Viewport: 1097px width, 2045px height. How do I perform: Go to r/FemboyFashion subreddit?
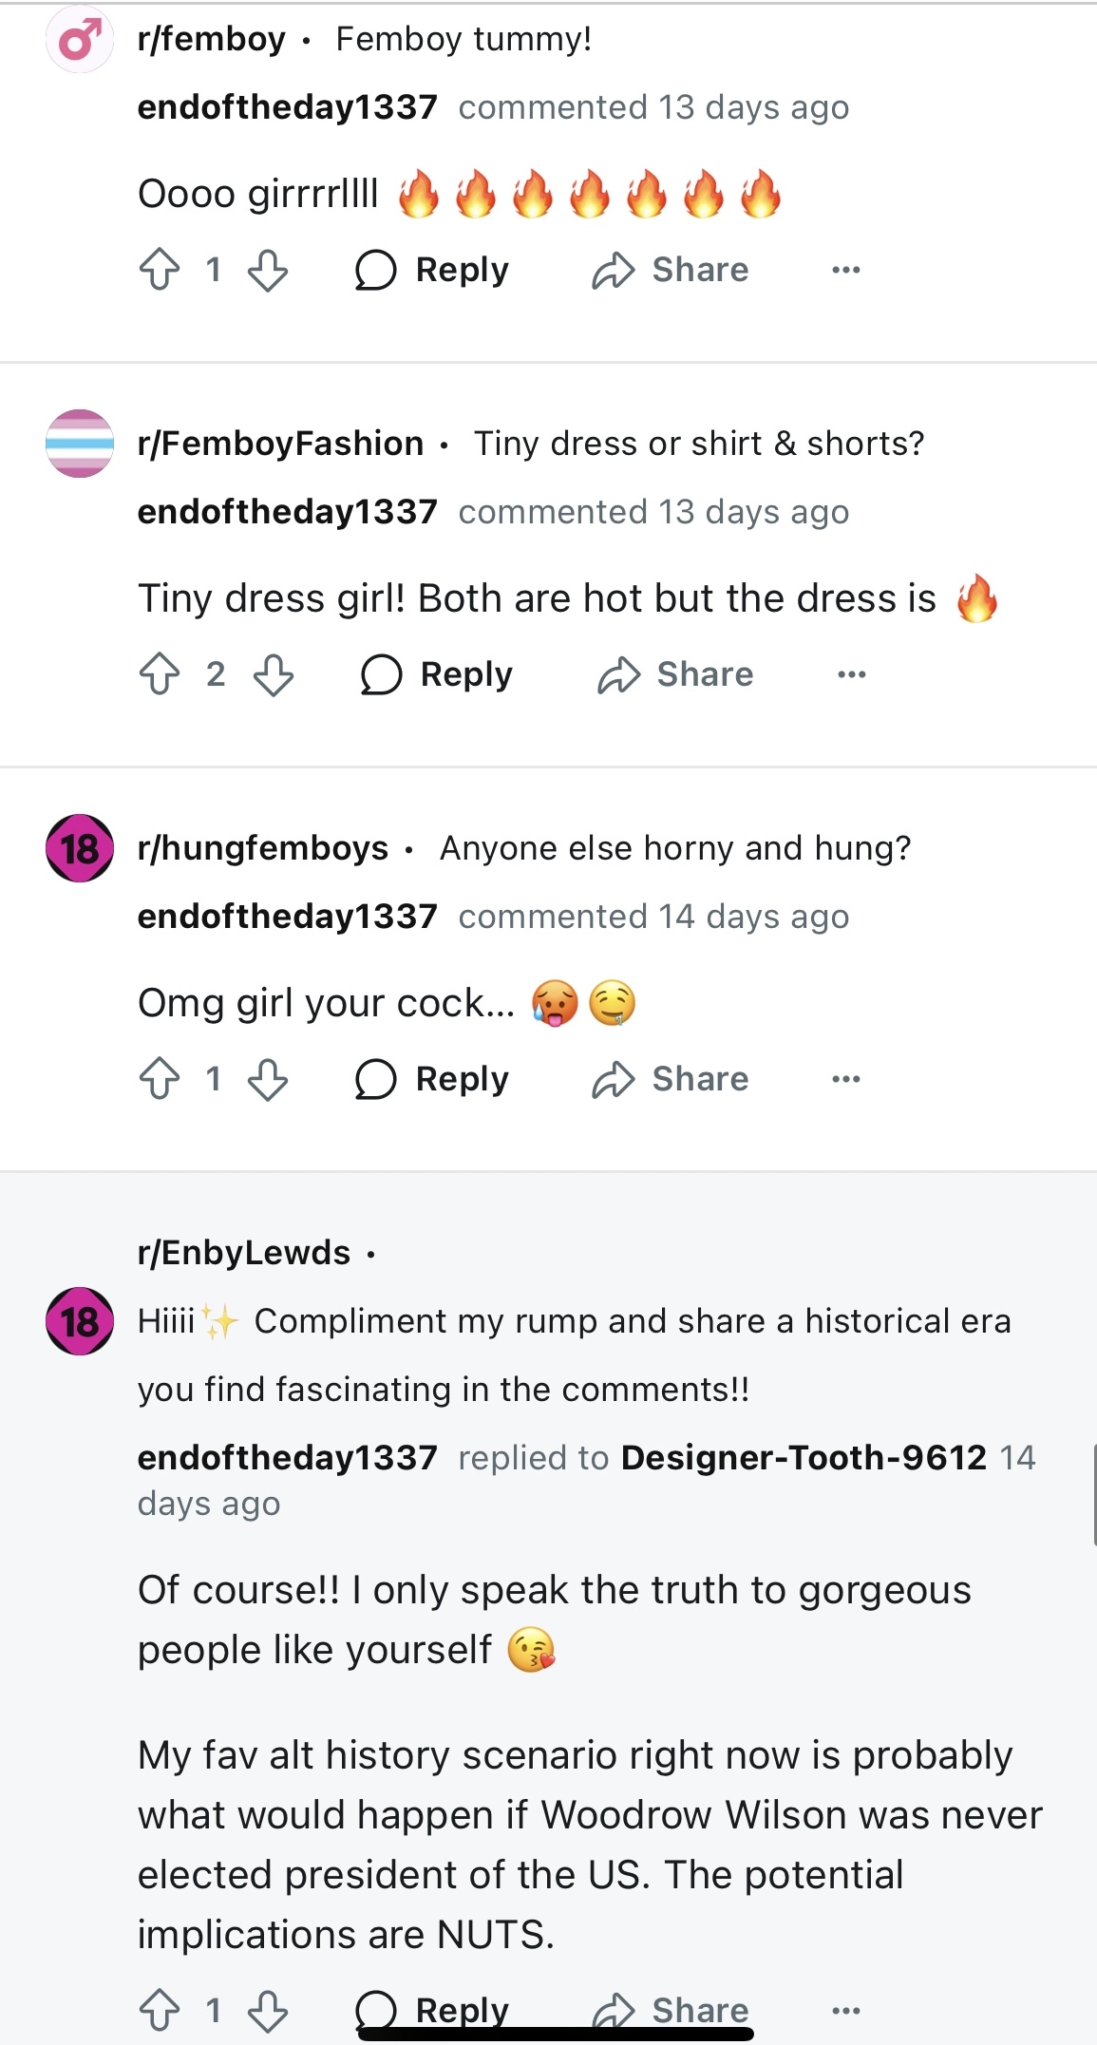280,444
